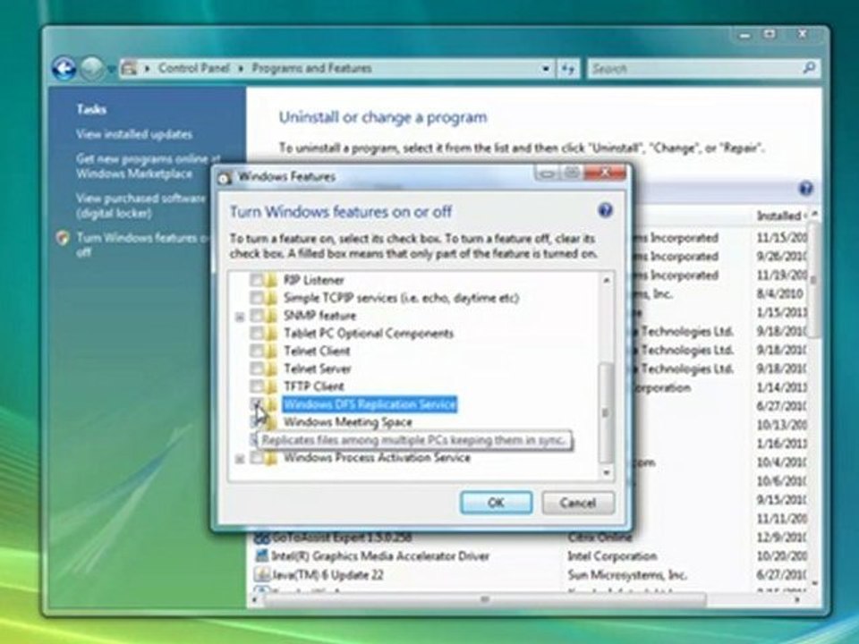
Task: Enable the Telnet Server checkbox
Action: 256,369
